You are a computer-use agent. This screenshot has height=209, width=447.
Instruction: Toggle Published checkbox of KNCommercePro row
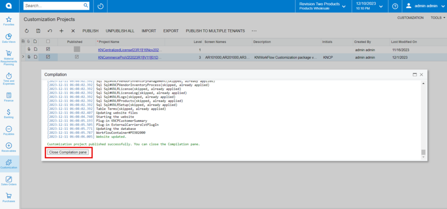(x=77, y=57)
